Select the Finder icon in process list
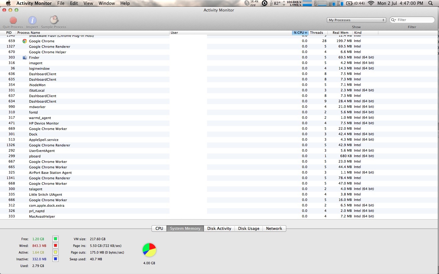The image size is (439, 274). click(x=25, y=58)
